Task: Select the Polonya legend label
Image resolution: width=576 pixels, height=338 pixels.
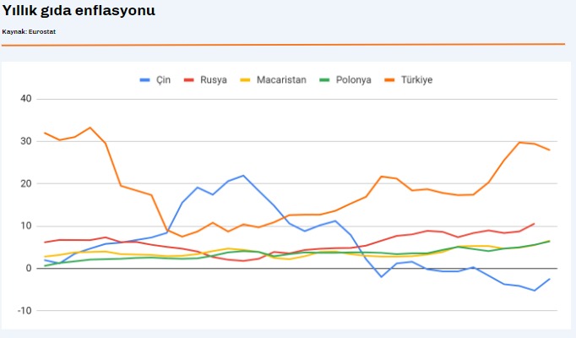Action: pyautogui.click(x=353, y=80)
